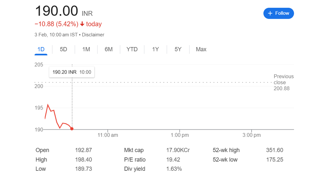Open the 6M chart range

pos(109,49)
